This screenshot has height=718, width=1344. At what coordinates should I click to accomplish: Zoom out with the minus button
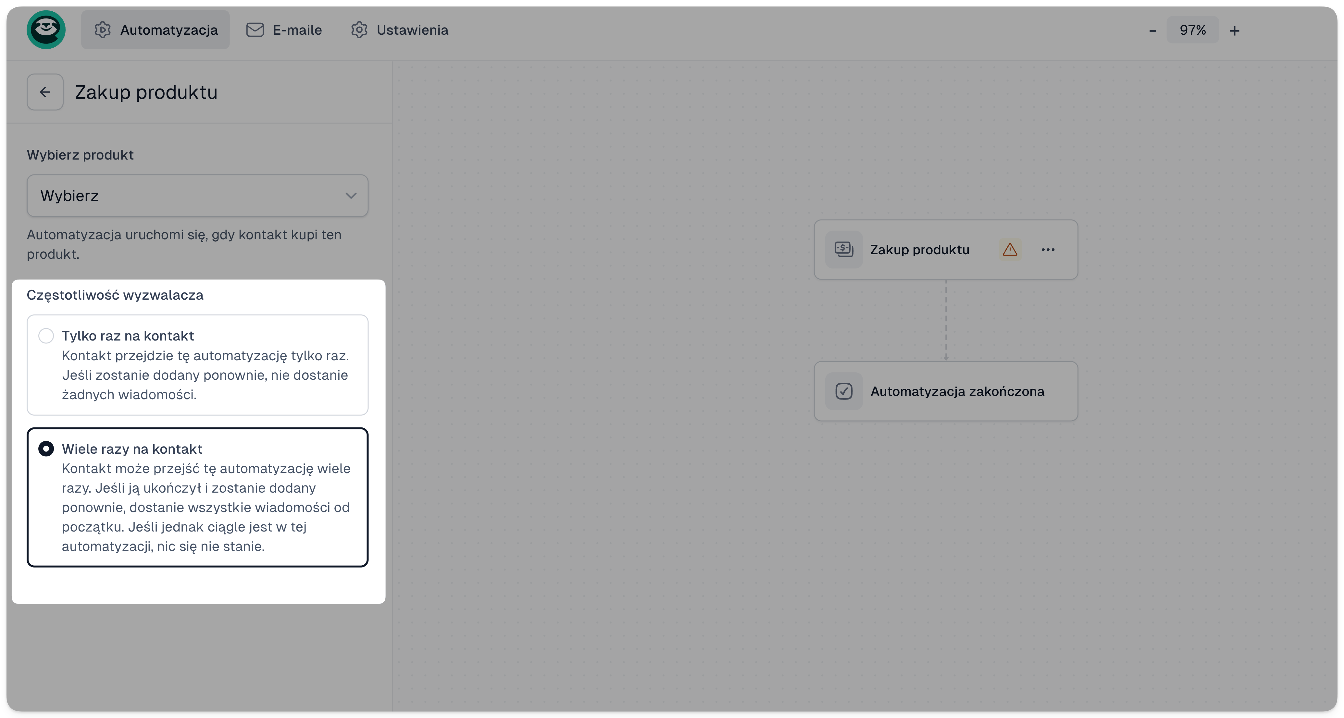pyautogui.click(x=1152, y=31)
